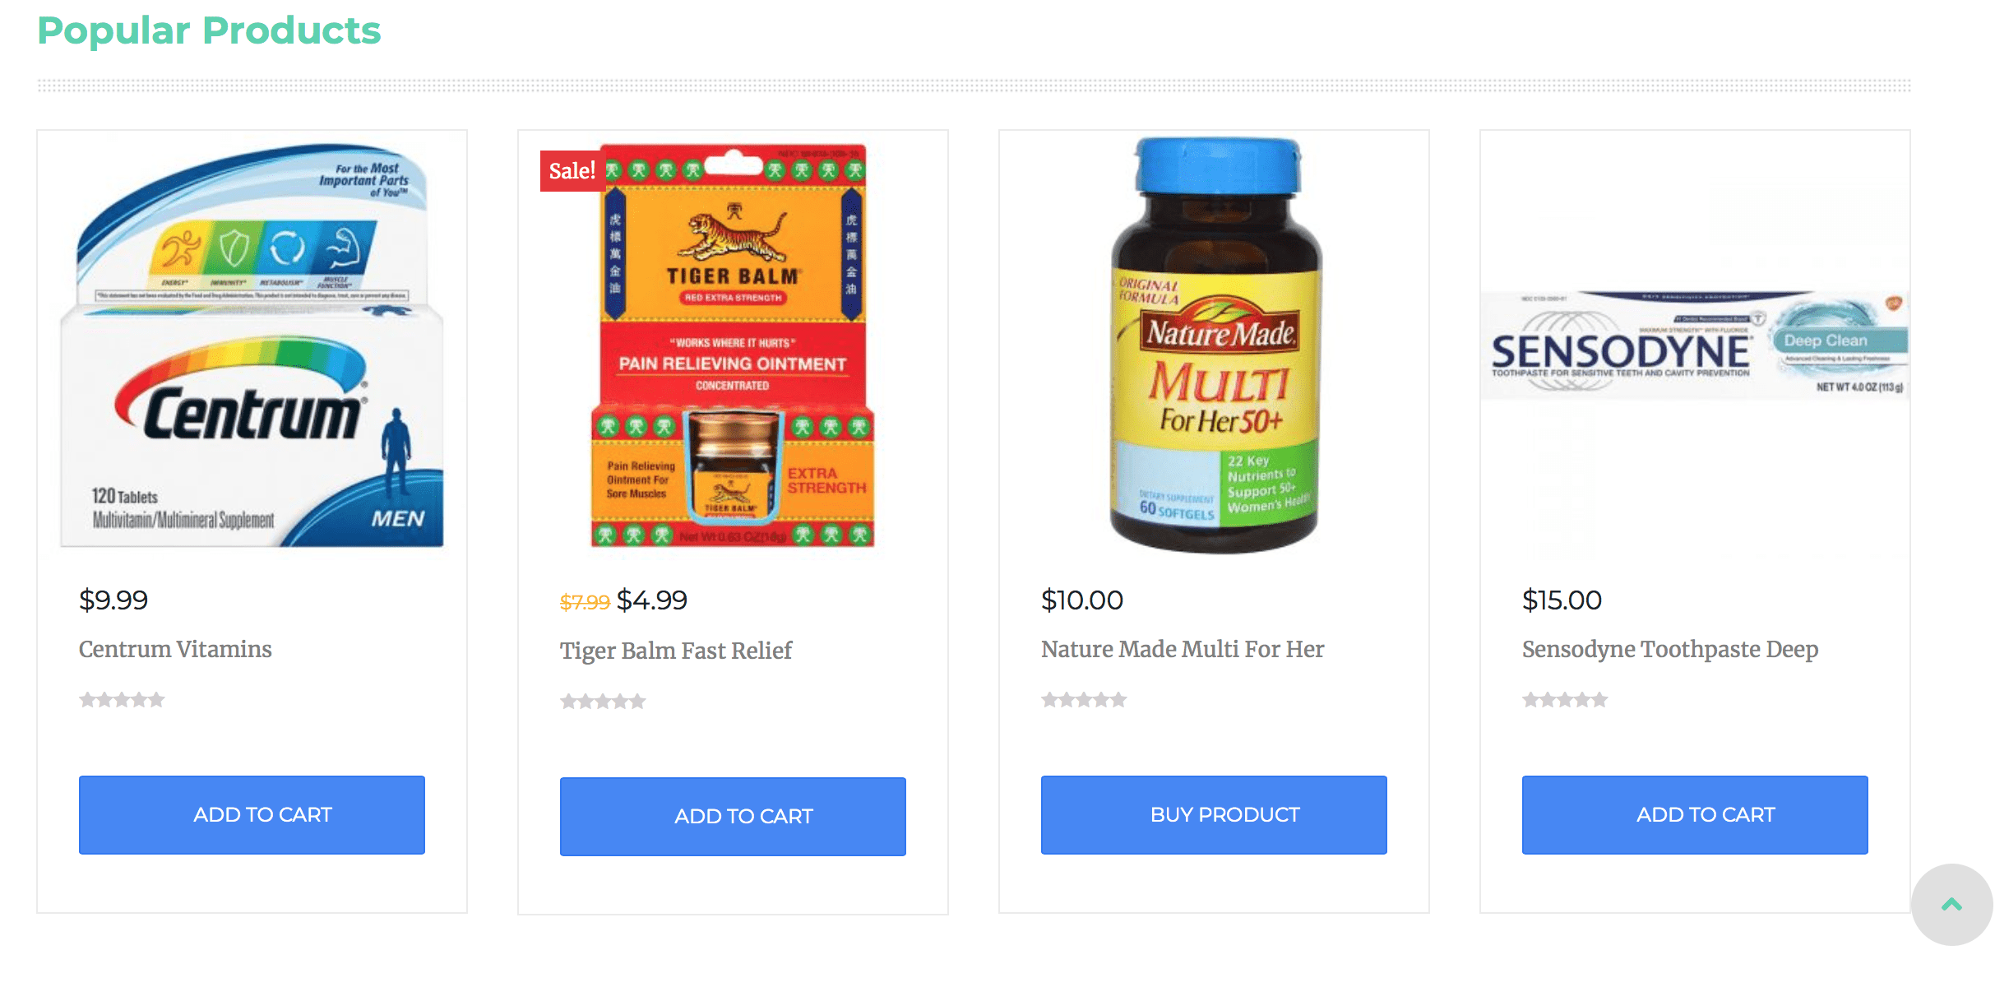This screenshot has width=1995, height=987.
Task: Open the Centrum Vitamins product image
Action: (252, 345)
